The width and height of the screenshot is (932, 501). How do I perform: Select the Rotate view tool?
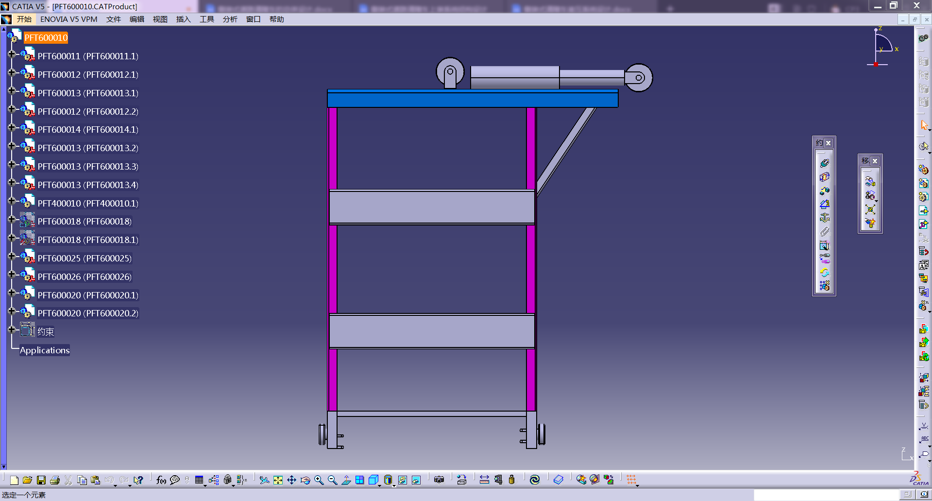click(x=305, y=480)
